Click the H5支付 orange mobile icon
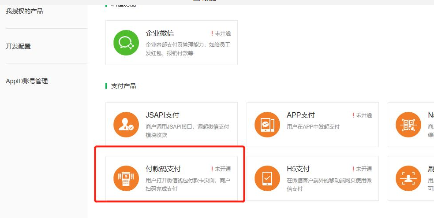The image size is (434, 218). [267, 178]
